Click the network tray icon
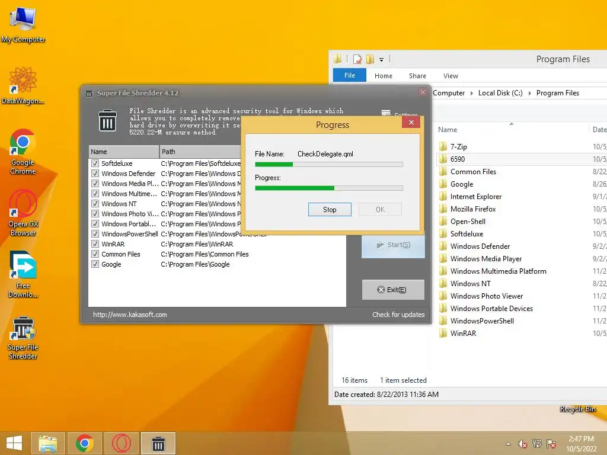This screenshot has height=455, width=607. point(537,444)
